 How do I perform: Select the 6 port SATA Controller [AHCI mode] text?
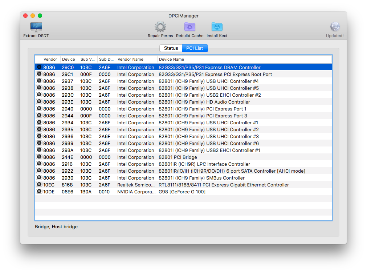[232, 171]
